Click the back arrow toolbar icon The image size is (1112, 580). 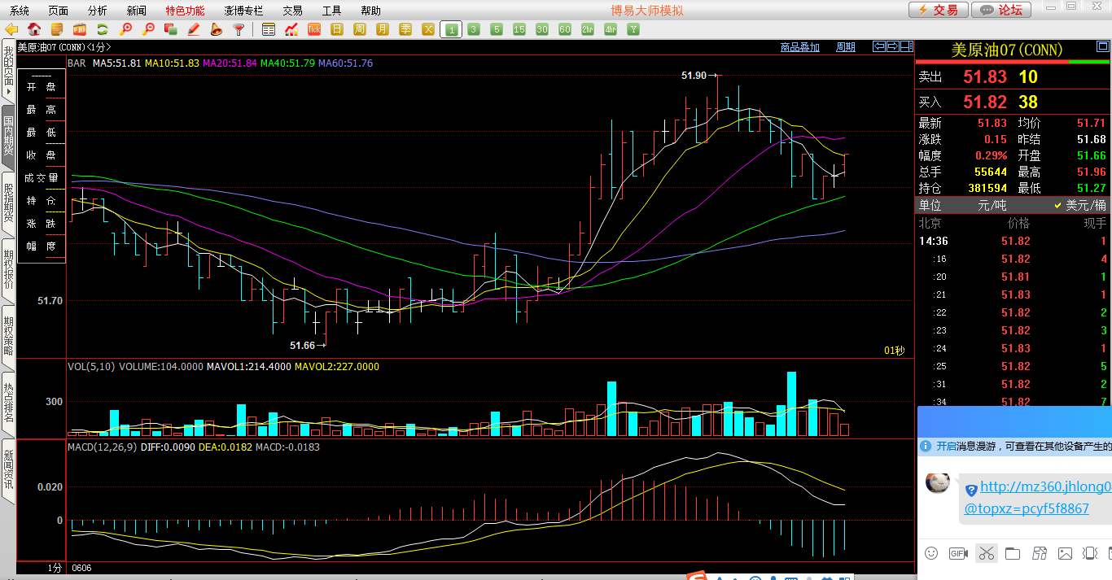pos(11,30)
